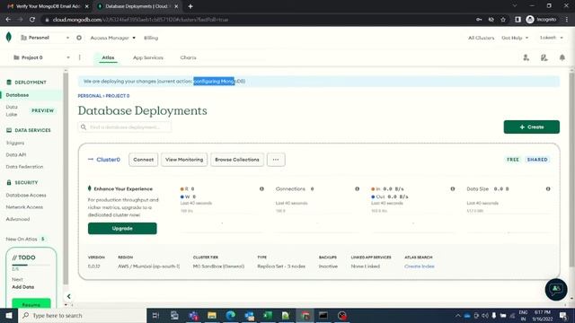Open project options three-dot menu

80,57
